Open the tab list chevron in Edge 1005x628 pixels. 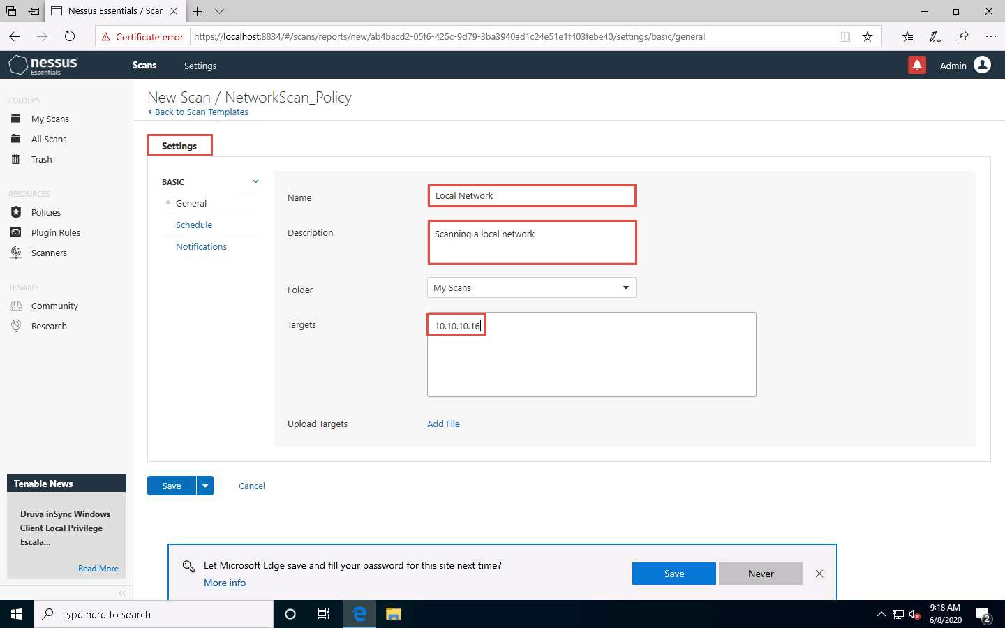(x=219, y=11)
